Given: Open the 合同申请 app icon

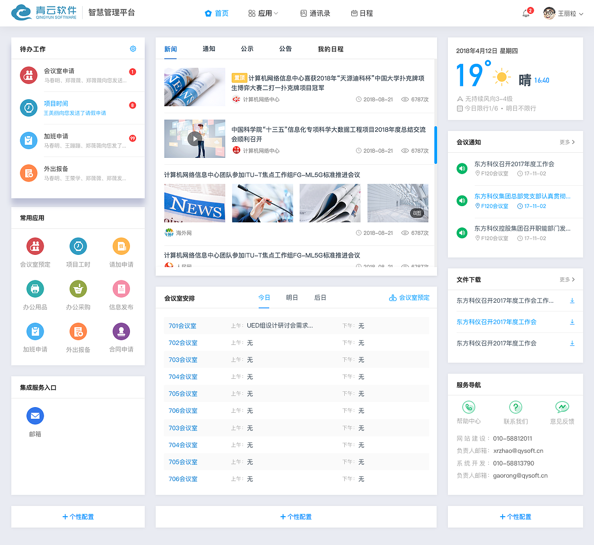Looking at the screenshot, I should click(x=121, y=331).
